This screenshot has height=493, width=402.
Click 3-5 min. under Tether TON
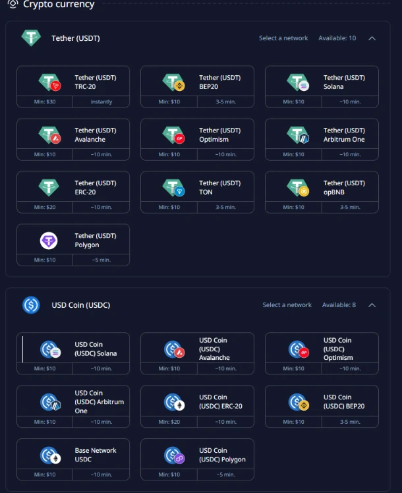225,207
